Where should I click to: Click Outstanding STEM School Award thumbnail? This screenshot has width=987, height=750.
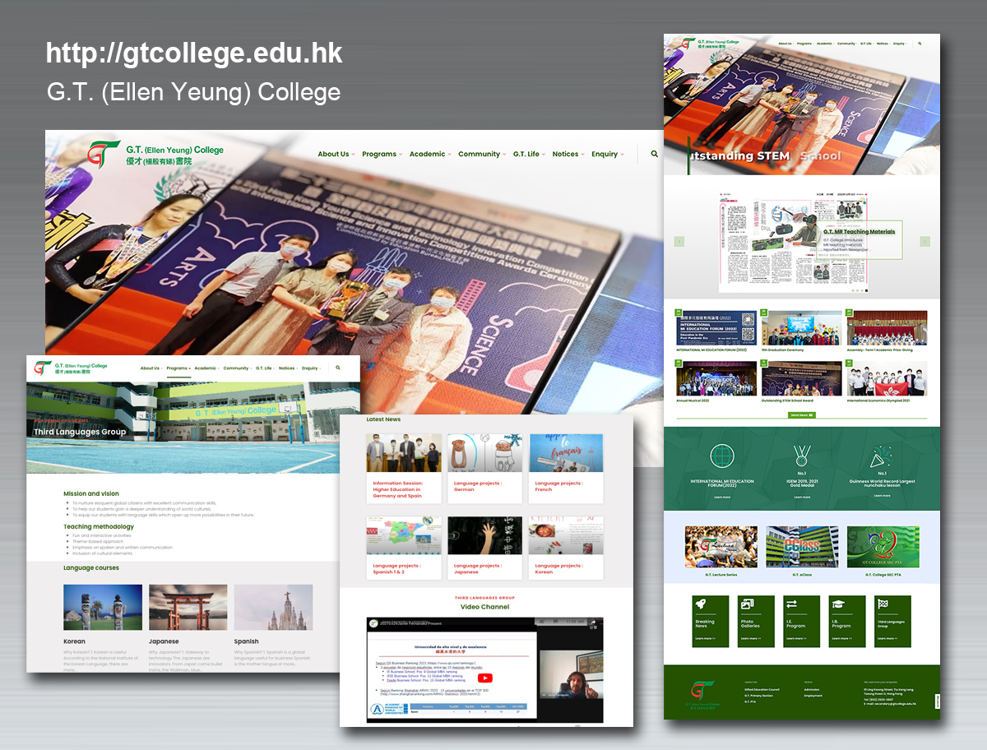click(x=802, y=378)
